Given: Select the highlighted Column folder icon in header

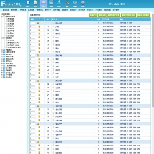Looking at the screenshot, I should [43, 4].
